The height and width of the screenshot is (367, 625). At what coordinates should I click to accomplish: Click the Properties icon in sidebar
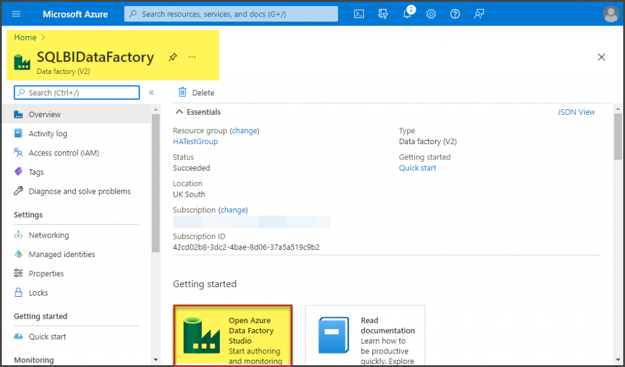[x=18, y=273]
